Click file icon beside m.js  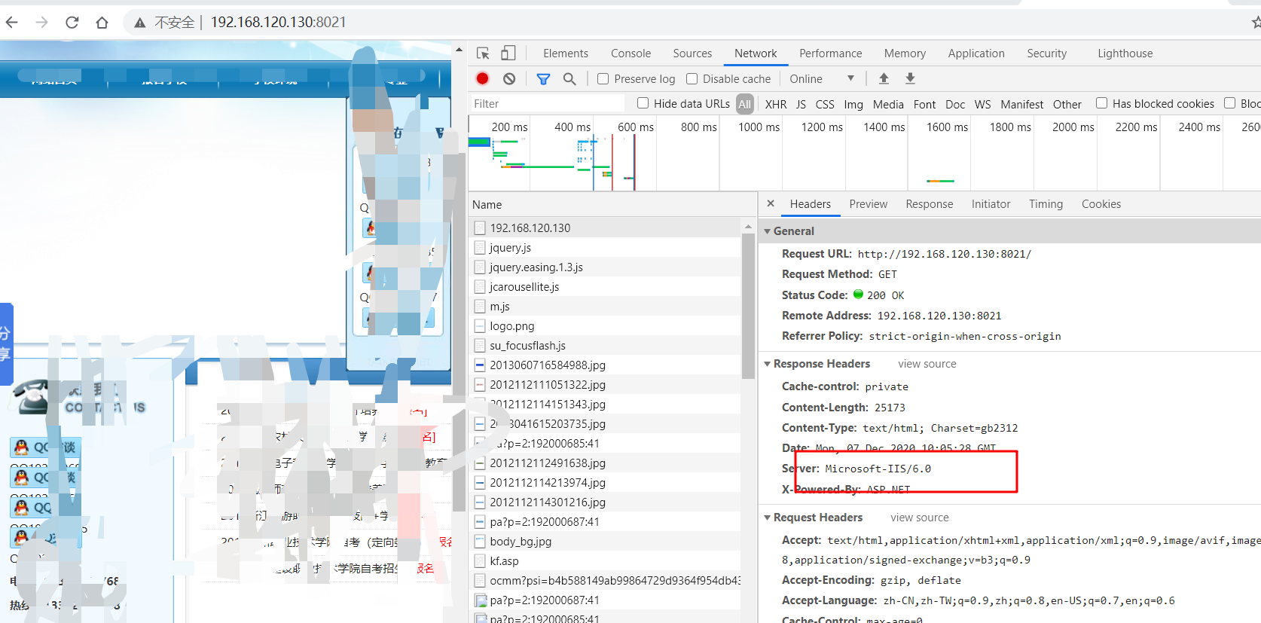click(480, 306)
